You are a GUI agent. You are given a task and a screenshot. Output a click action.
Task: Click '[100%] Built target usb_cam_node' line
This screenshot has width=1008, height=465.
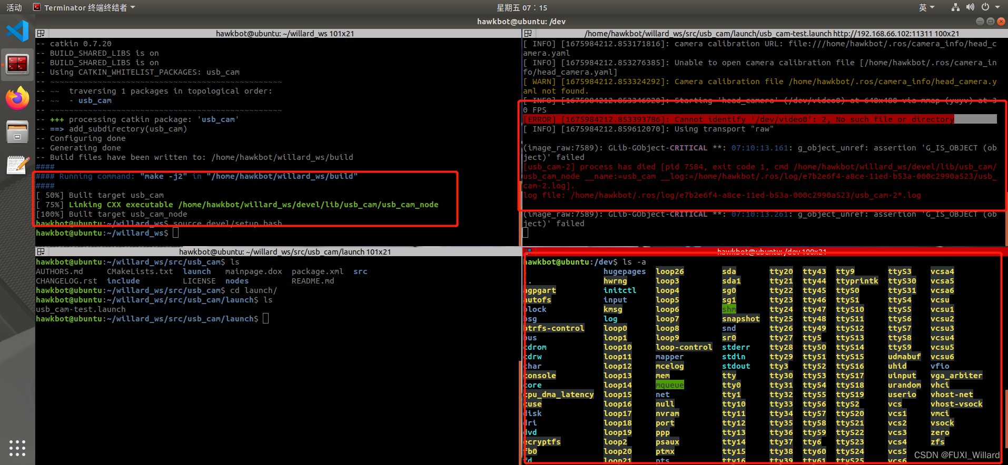point(112,214)
